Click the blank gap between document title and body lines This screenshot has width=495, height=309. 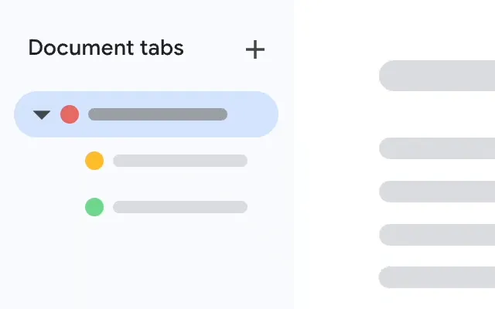437,113
